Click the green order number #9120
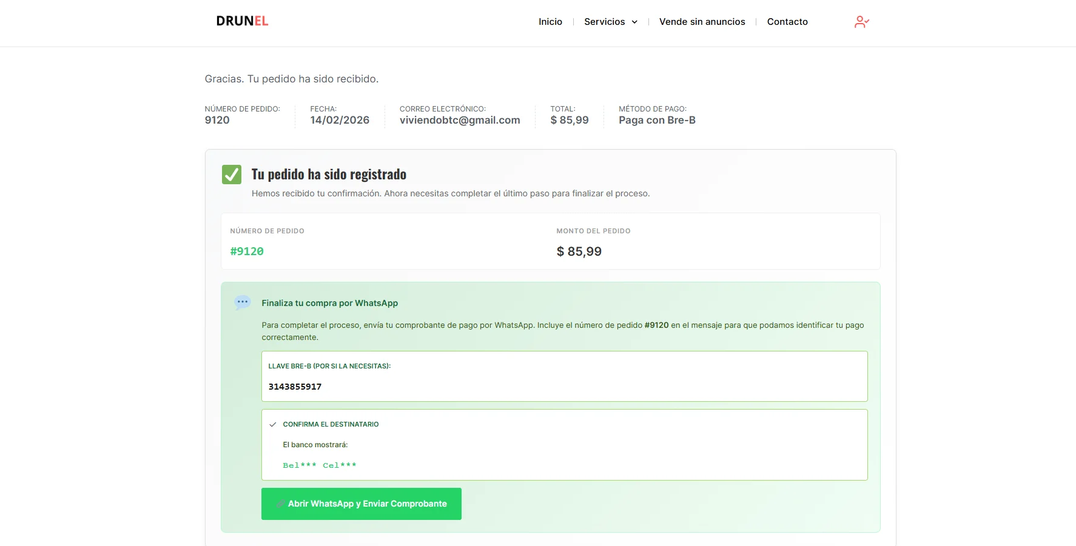 pyautogui.click(x=247, y=251)
